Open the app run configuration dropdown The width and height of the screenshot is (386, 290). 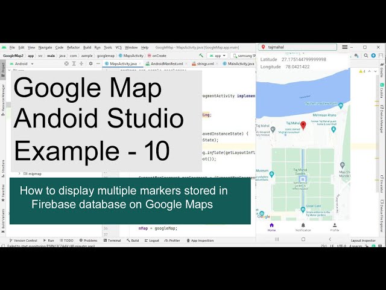coord(217,56)
